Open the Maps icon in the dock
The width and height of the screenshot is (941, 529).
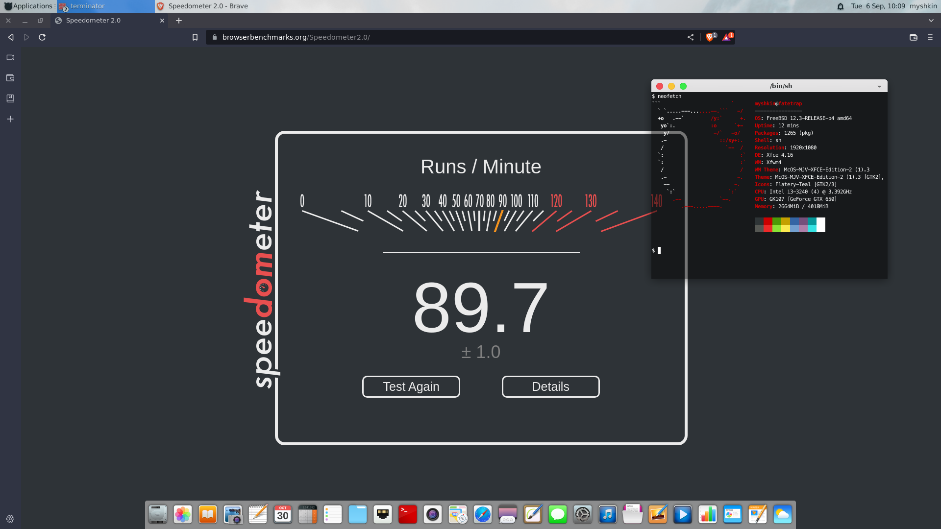458,514
